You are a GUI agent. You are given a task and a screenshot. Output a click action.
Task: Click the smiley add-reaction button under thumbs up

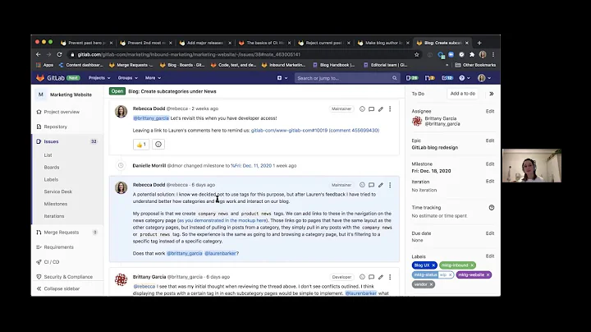[x=158, y=144]
